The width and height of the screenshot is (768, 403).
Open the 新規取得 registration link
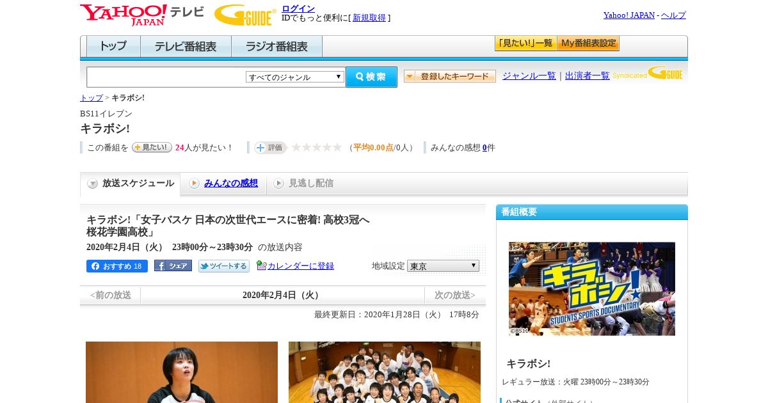coord(369,18)
